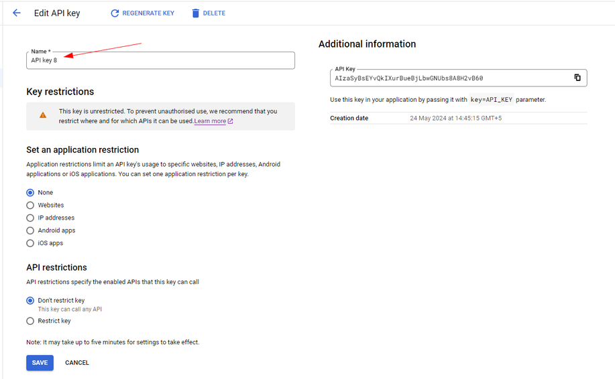Click the Delete trash can icon

point(195,13)
